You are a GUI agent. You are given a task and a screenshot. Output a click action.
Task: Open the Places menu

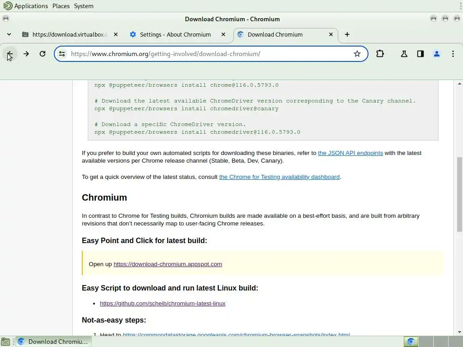[61, 6]
